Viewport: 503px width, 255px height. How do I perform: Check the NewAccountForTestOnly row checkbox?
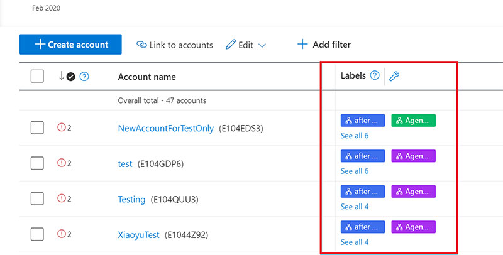click(37, 128)
